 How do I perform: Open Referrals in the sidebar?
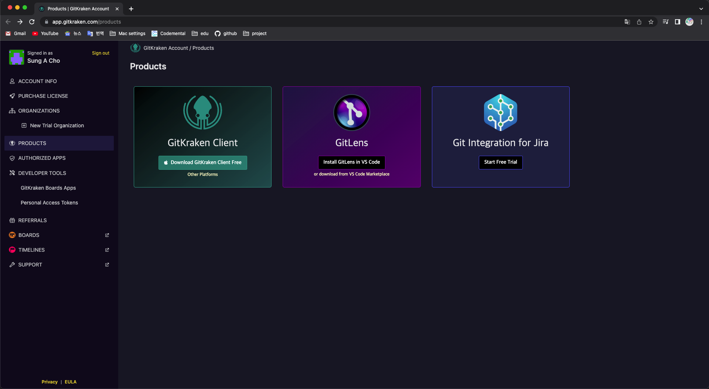(x=59, y=220)
